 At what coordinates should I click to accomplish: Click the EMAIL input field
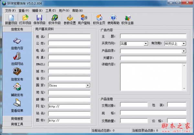click(69, 64)
